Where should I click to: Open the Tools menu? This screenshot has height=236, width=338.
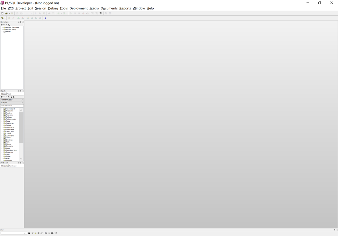click(x=64, y=8)
